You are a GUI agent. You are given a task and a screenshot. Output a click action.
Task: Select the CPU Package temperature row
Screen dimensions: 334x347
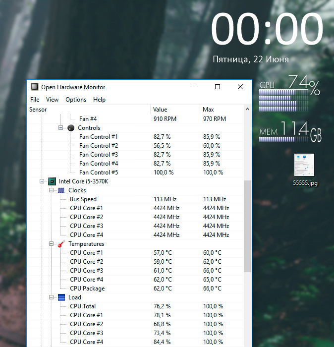pyautogui.click(x=135, y=289)
